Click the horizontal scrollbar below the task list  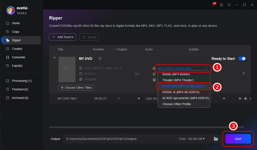click(146, 127)
